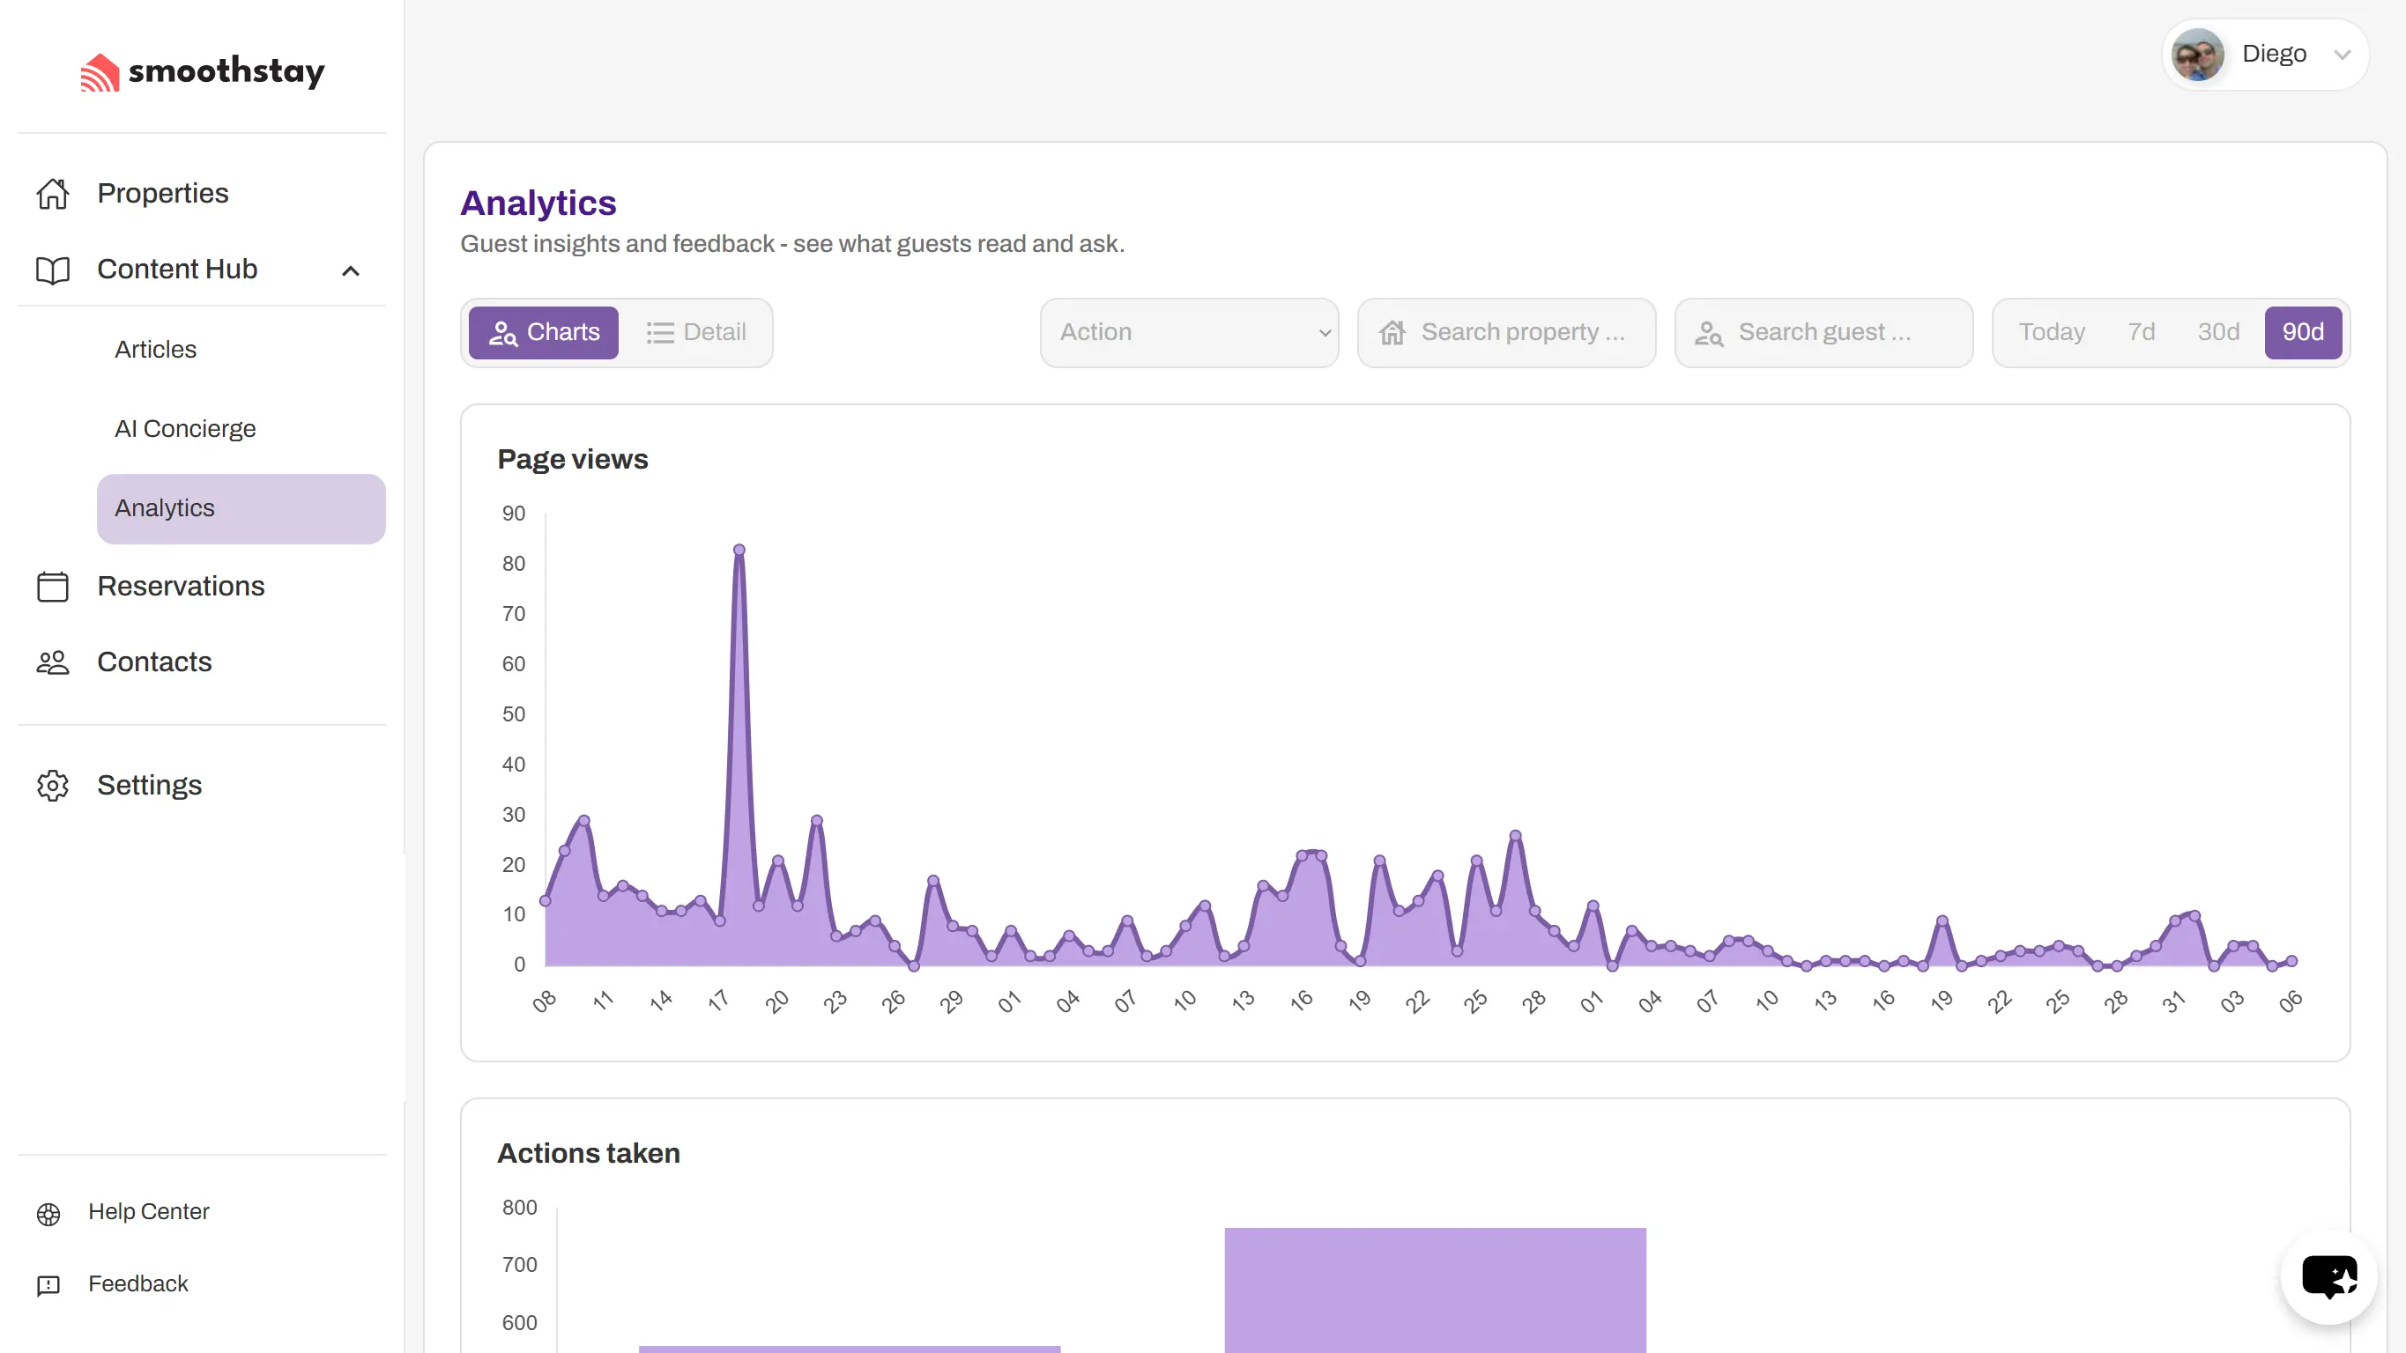Viewport: 2406px width, 1353px height.
Task: Click the tallest bar in Actions taken chart
Action: (1435, 1290)
